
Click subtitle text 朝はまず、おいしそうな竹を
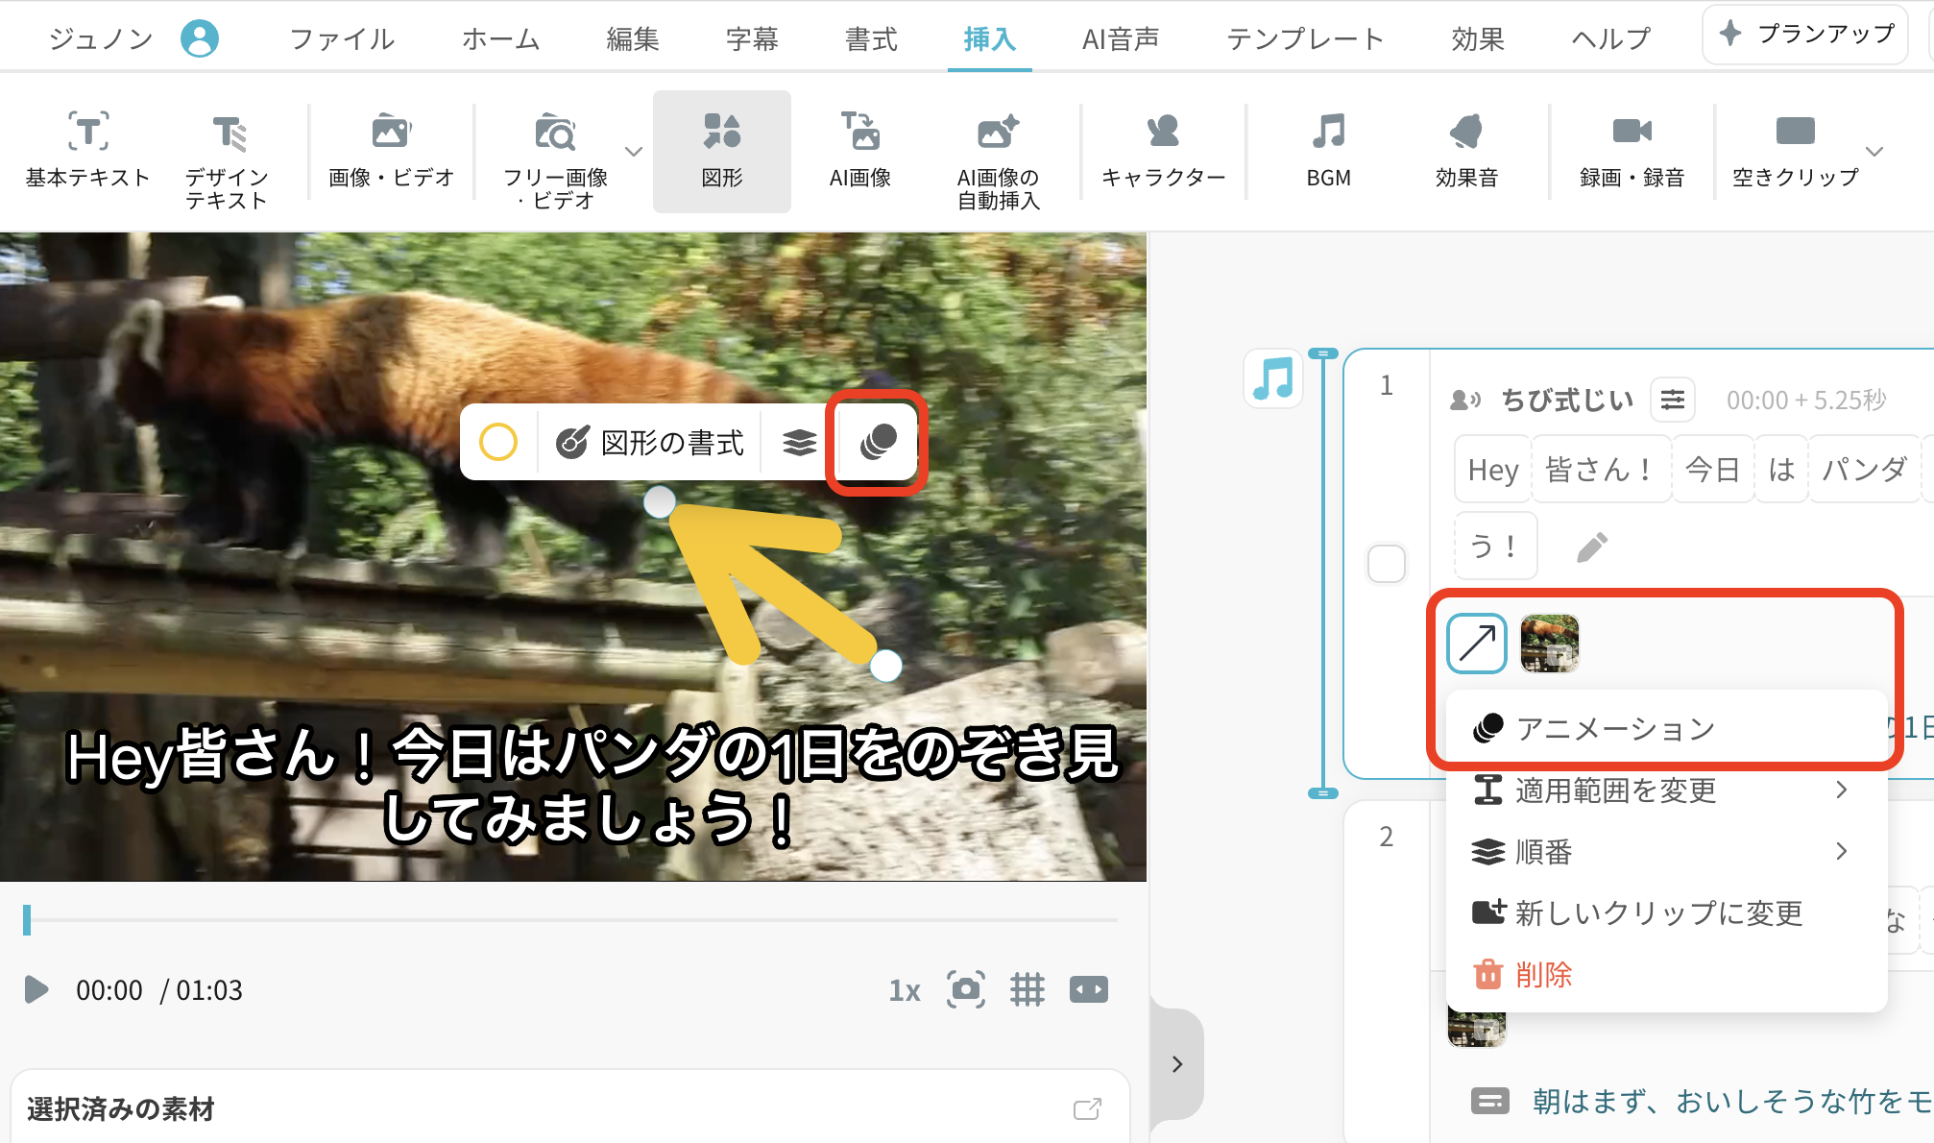click(x=1732, y=1102)
